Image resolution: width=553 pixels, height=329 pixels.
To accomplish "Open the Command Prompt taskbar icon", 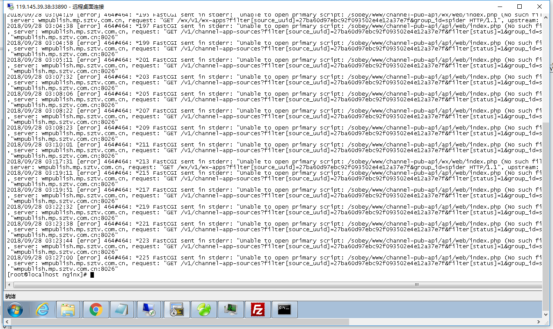I will 284,309.
